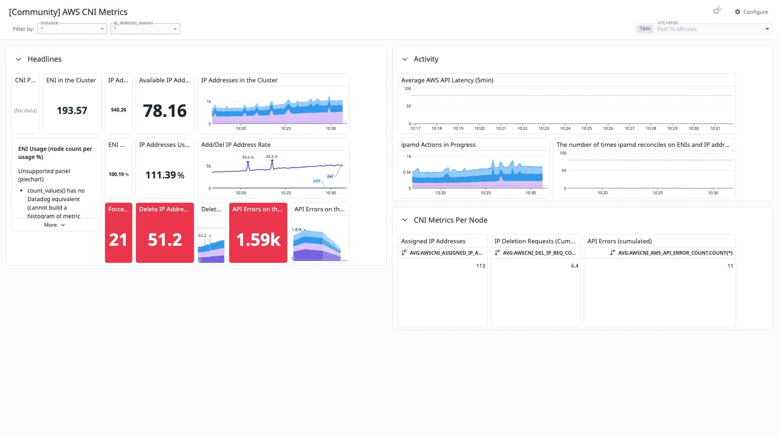Click IP Deletion Requests value 6.4
Viewport: 779px width, 438px height.
[575, 266]
